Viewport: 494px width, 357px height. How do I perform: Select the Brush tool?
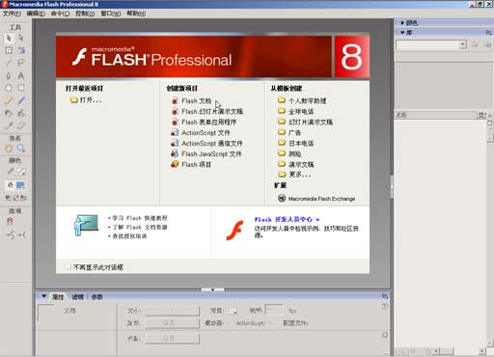21,100
